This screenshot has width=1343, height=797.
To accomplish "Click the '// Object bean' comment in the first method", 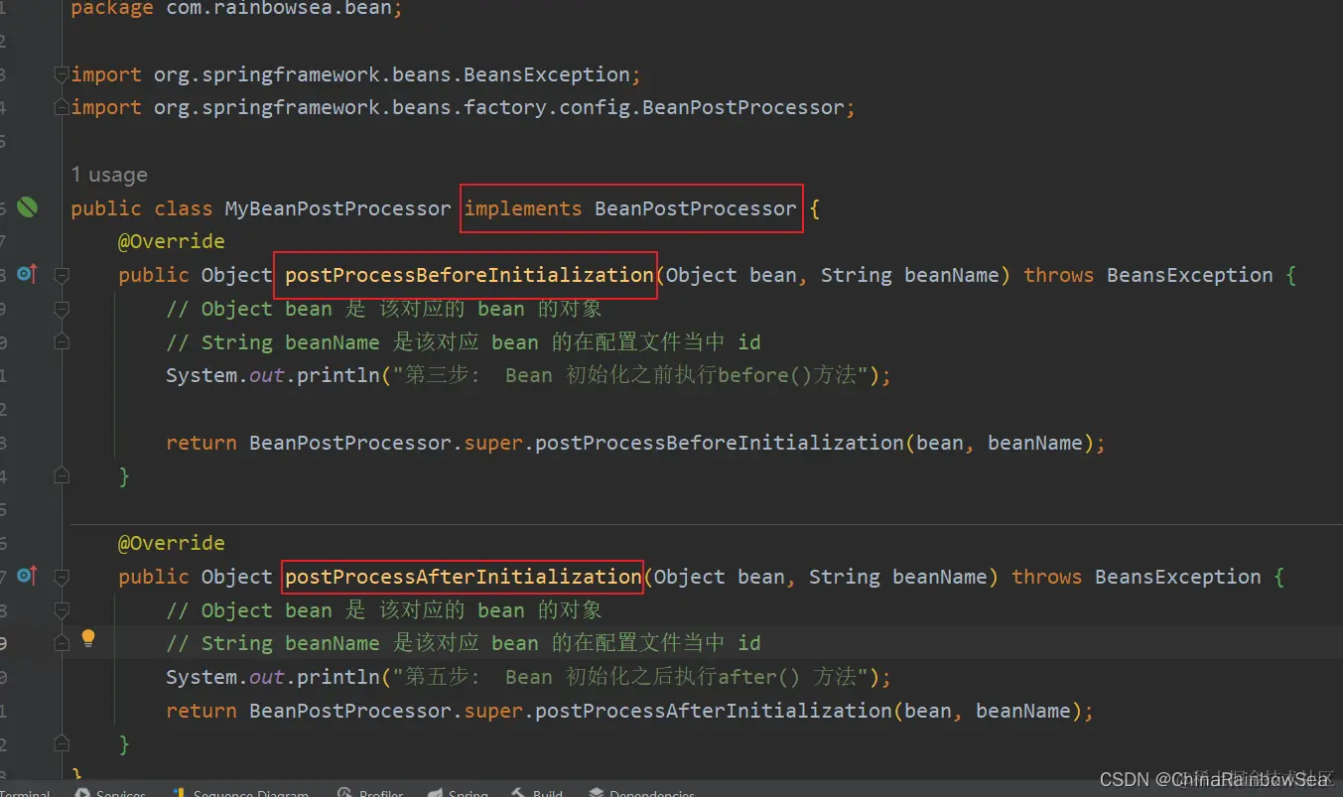I will click(x=384, y=309).
